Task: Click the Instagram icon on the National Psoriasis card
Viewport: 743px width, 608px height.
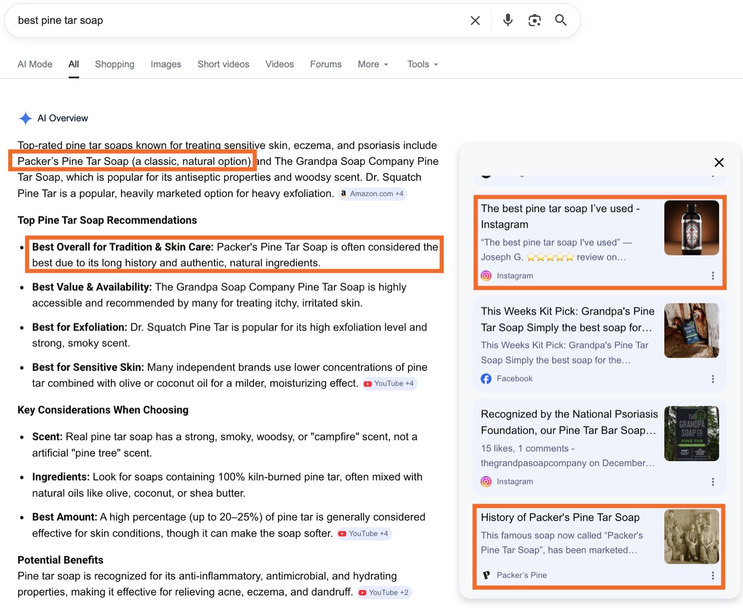Action: pos(486,481)
